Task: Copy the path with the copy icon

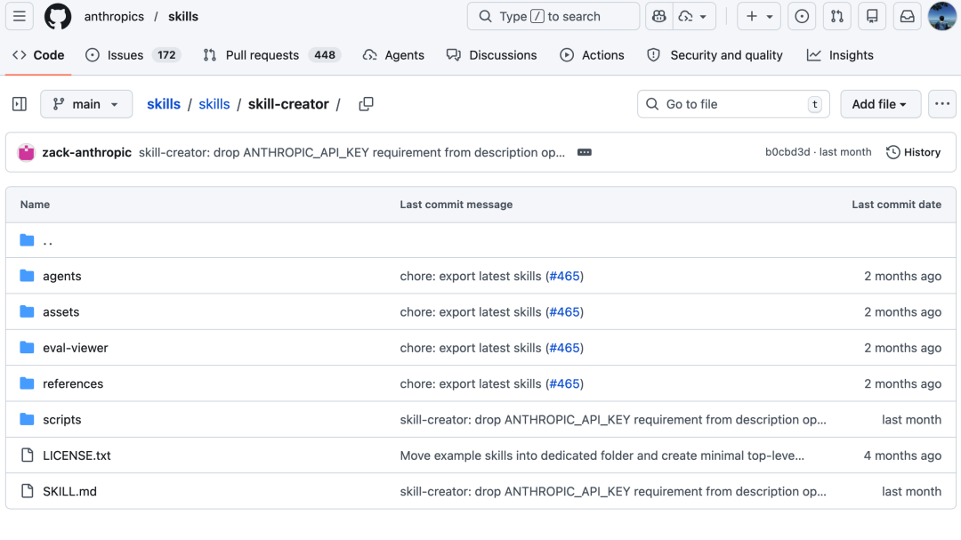Action: click(x=366, y=104)
